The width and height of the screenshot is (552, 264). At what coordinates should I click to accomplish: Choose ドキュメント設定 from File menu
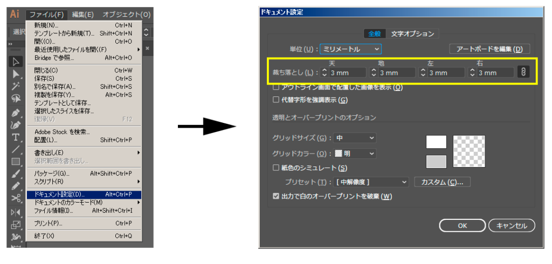[84, 194]
